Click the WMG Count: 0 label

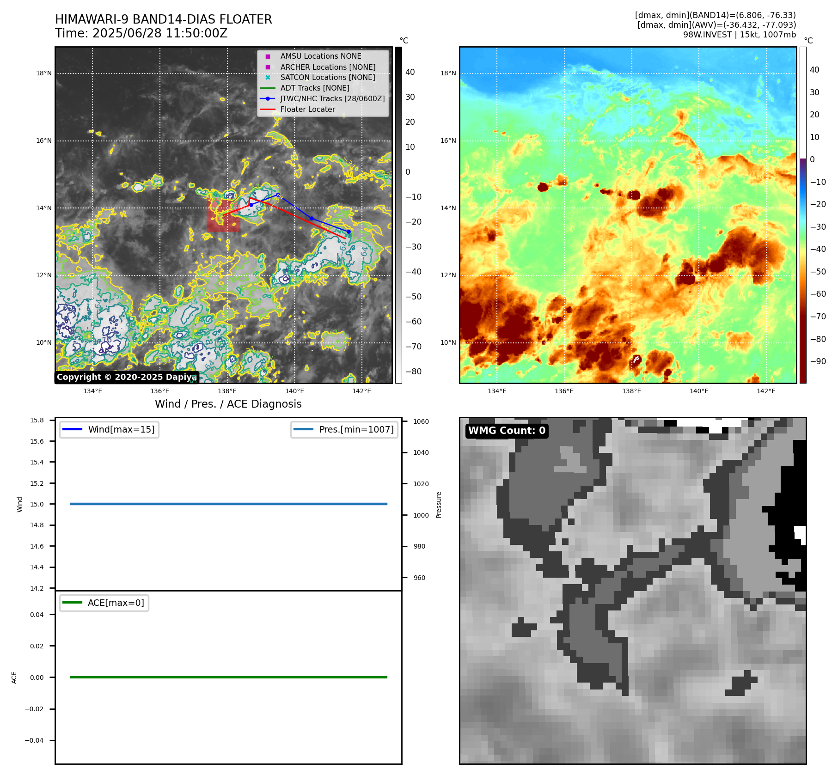point(507,431)
